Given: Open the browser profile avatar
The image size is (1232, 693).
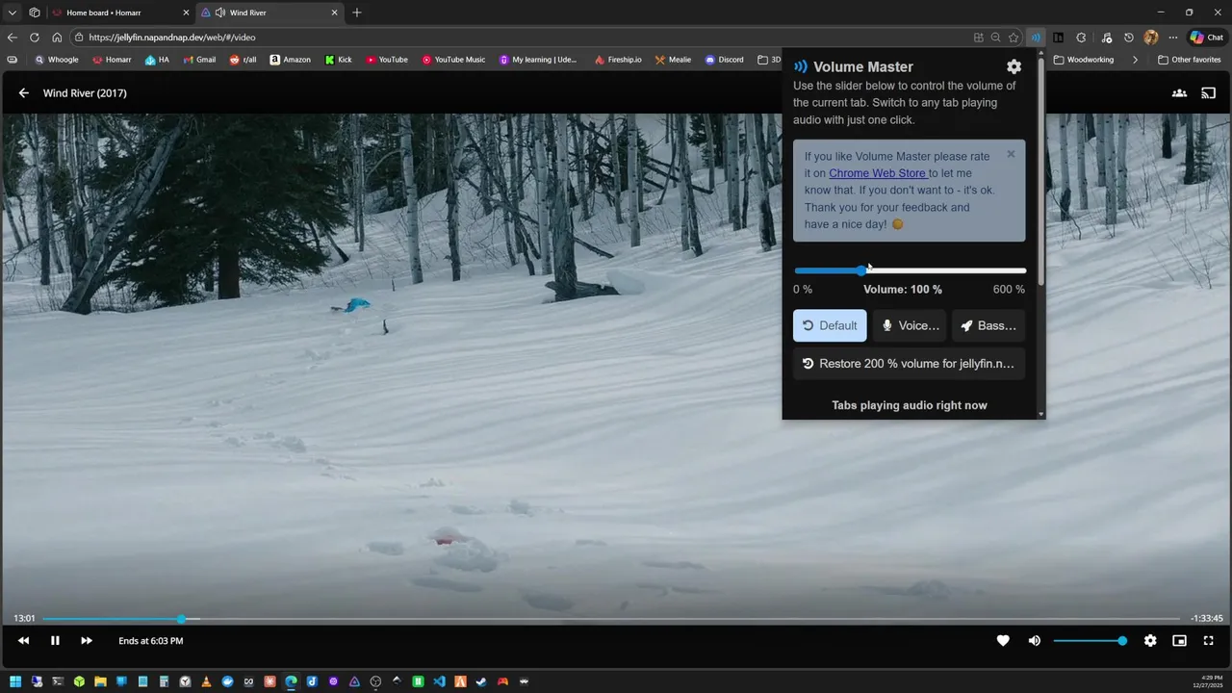Looking at the screenshot, I should [1151, 38].
